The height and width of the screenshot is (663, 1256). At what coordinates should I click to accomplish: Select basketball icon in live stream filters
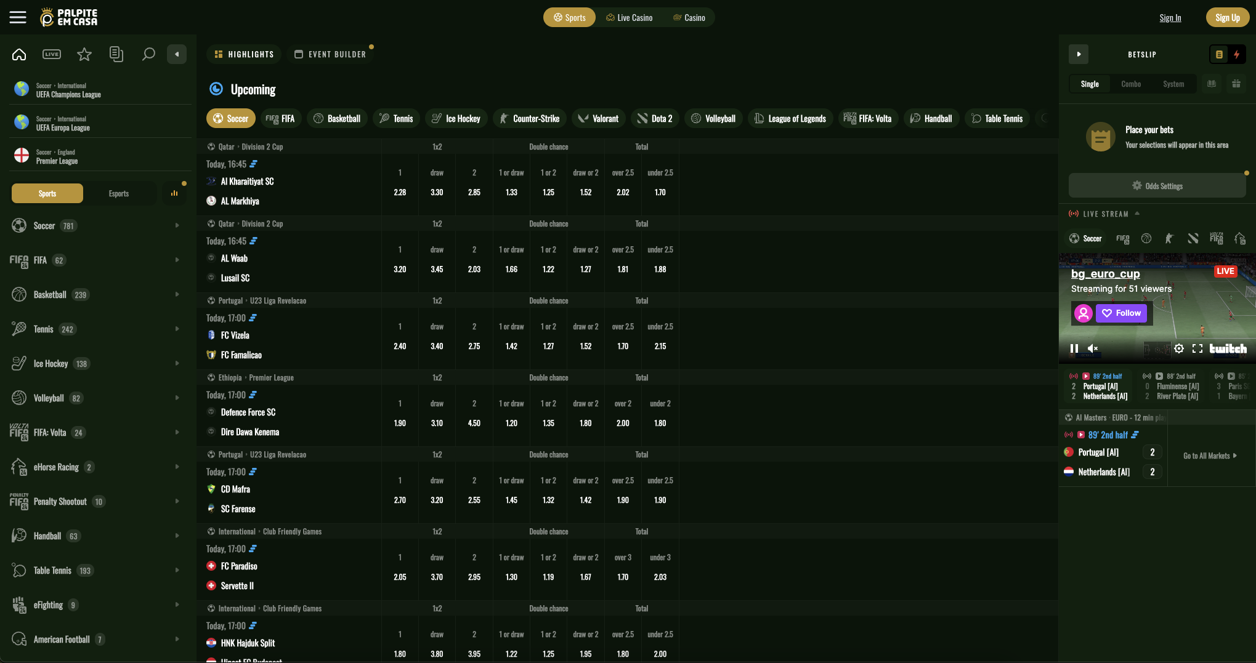click(x=1146, y=238)
